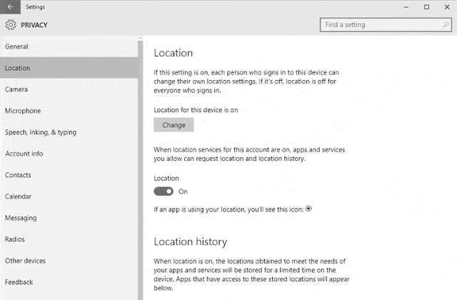Screen dimensions: 457x300
Task: Click the Privacy gear icon
Action: 11,25
